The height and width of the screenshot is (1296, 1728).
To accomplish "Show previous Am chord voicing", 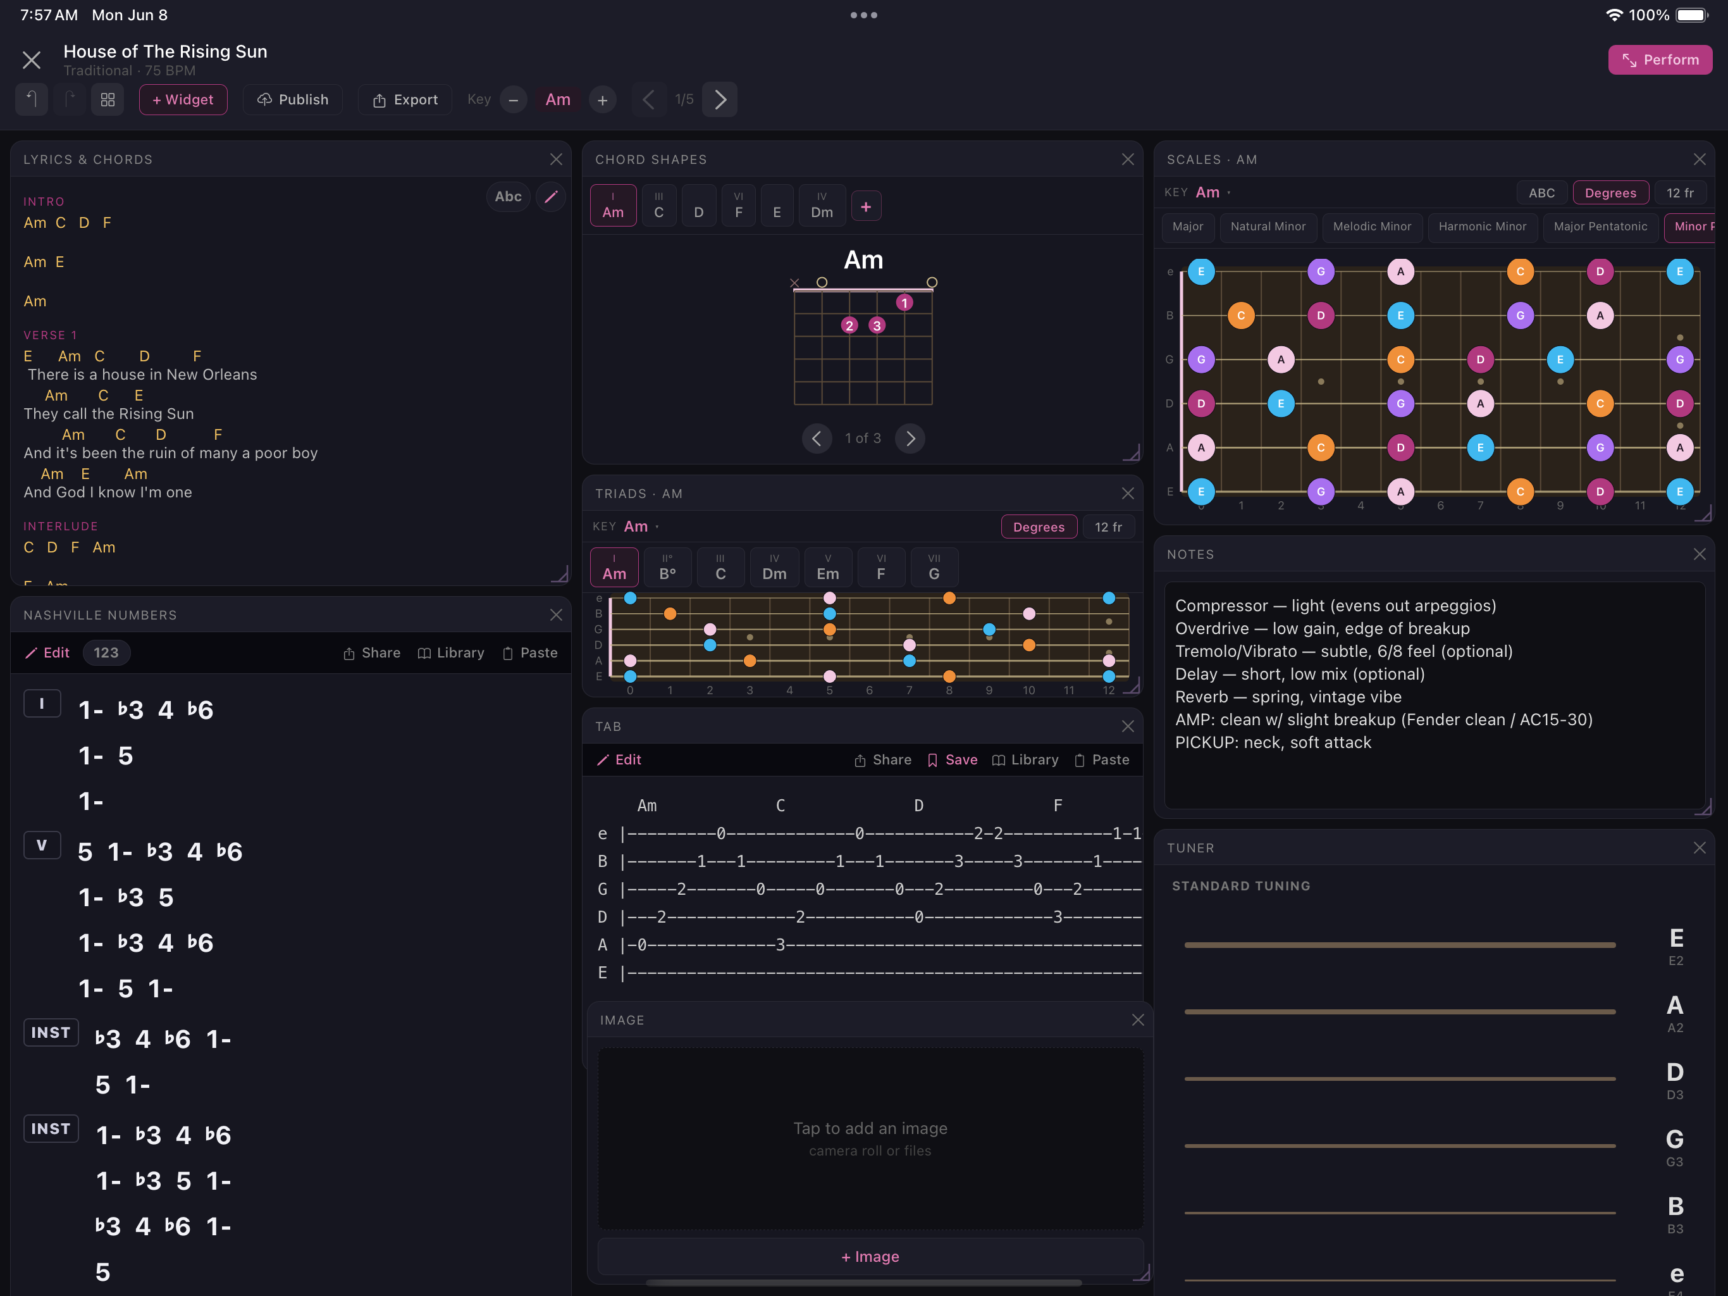I will (817, 439).
